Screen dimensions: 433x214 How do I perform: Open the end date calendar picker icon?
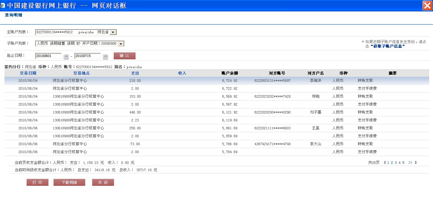coord(105,57)
